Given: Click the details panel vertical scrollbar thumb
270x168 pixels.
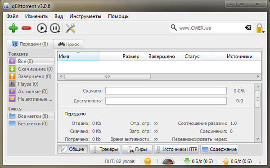Looking at the screenshot, I should click(257, 99).
